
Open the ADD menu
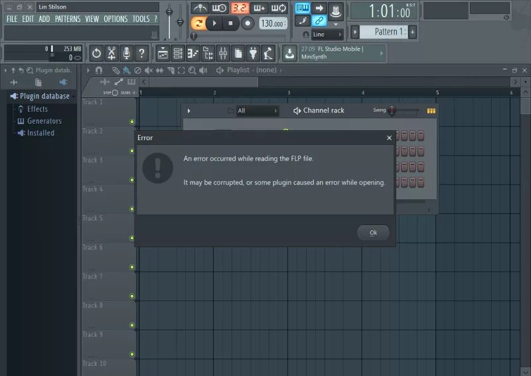point(44,19)
